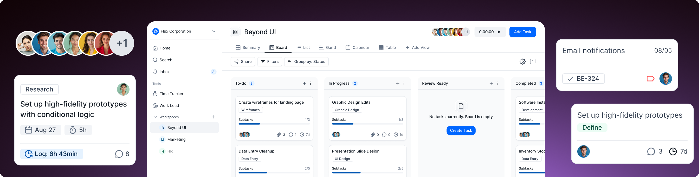Click subtasks progress bar on Create wireframes card
699x177 pixels.
click(274, 124)
